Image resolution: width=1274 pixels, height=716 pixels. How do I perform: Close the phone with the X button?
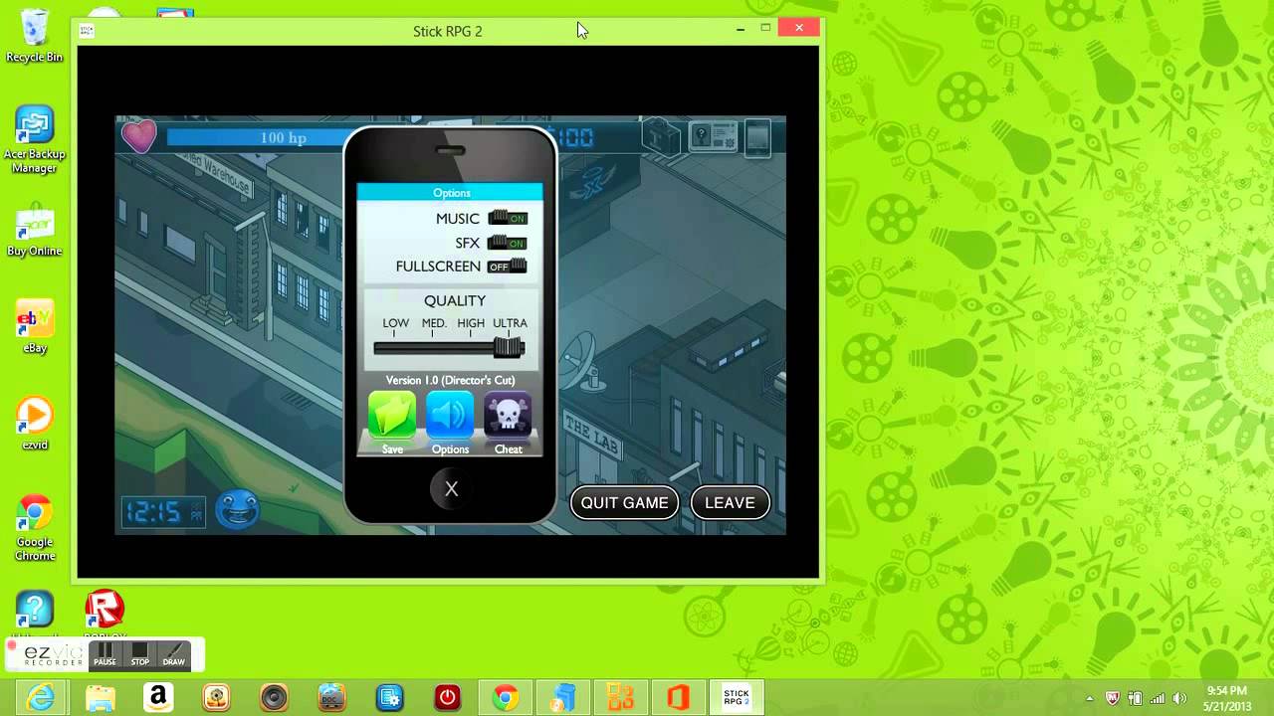point(451,488)
